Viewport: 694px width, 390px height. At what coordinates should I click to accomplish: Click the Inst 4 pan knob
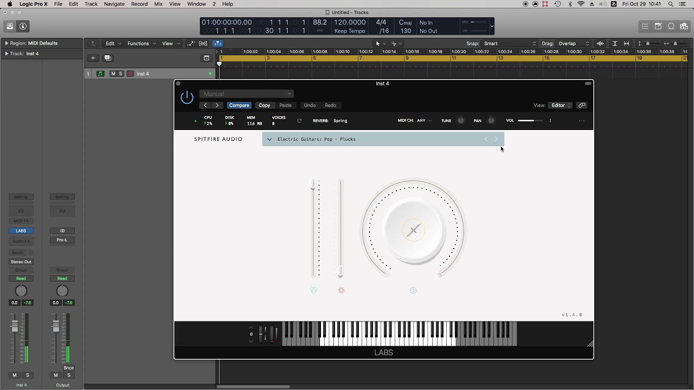click(21, 291)
